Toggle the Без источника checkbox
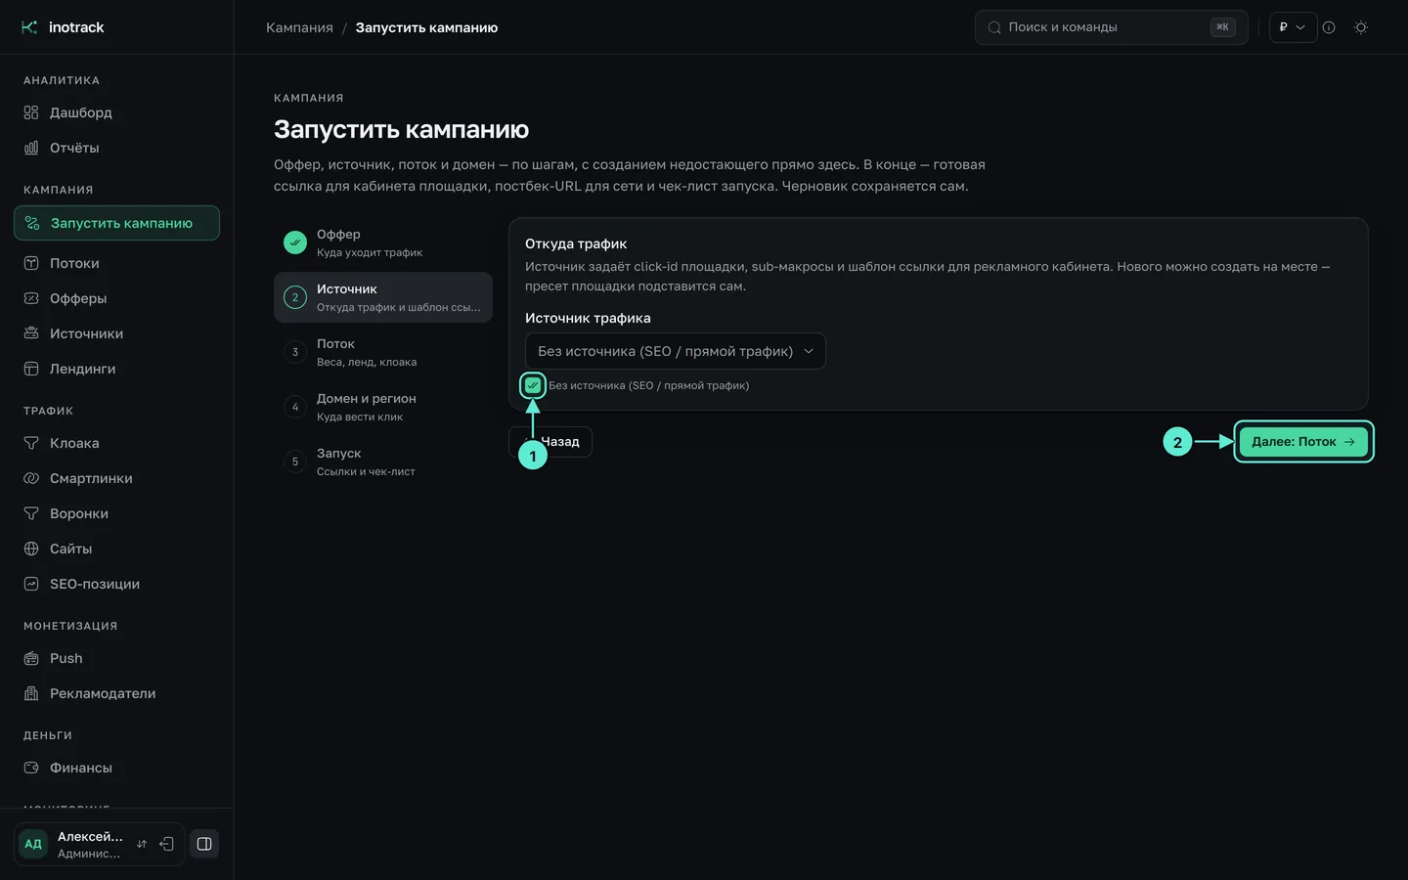 click(533, 385)
